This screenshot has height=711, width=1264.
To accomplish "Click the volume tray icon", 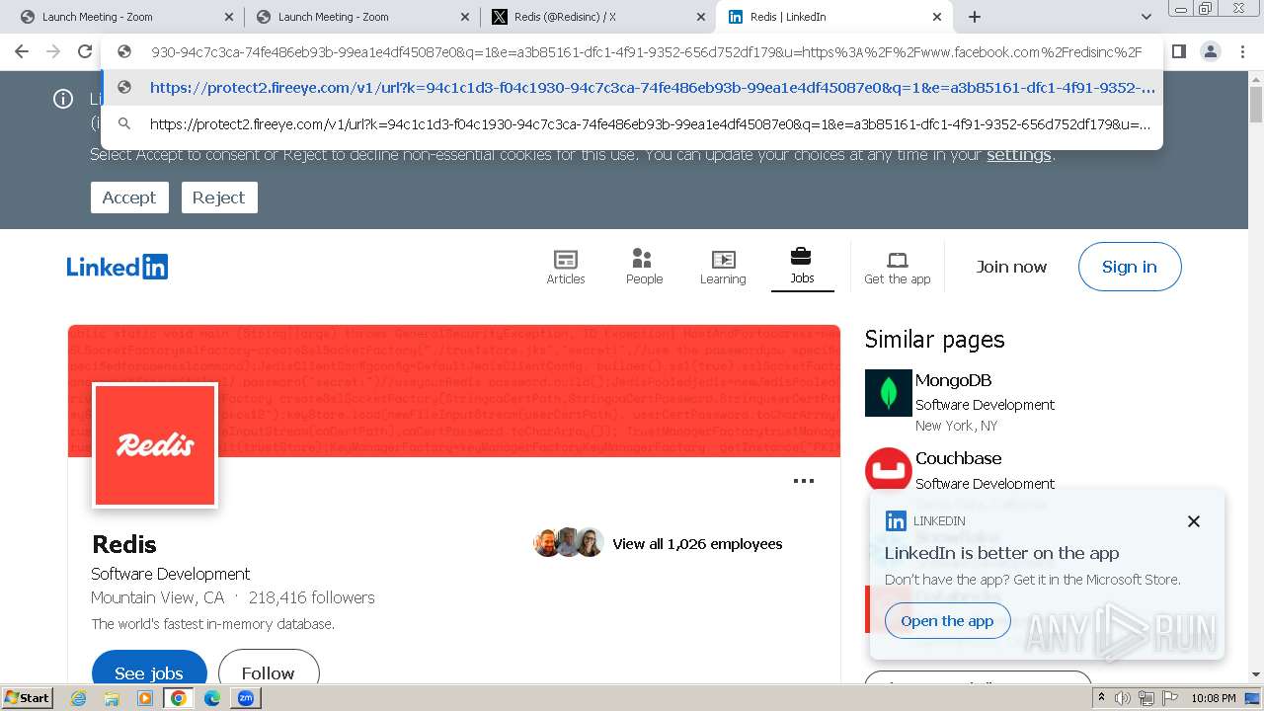I will coord(1124,698).
